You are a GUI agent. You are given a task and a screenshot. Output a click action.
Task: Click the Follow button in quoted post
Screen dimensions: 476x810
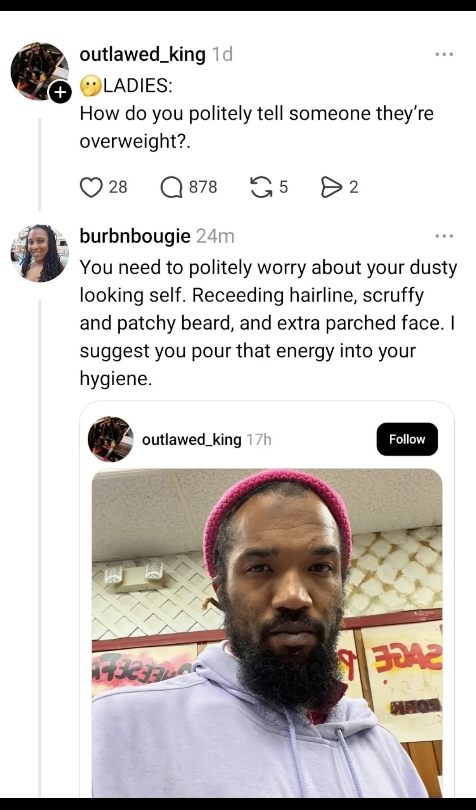[407, 439]
